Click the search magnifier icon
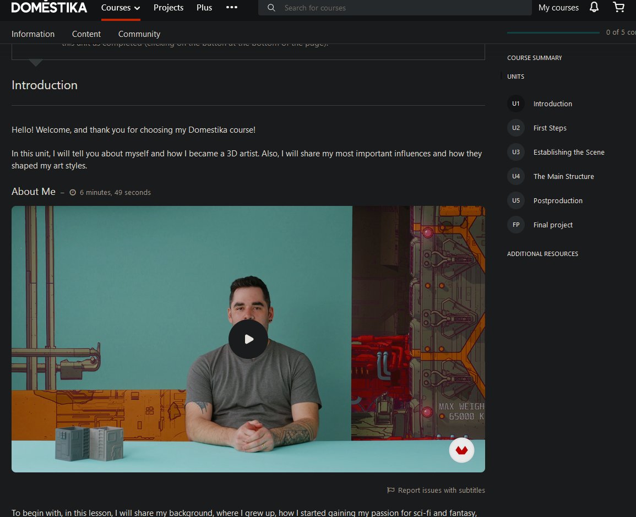The height and width of the screenshot is (517, 636). pos(271,8)
